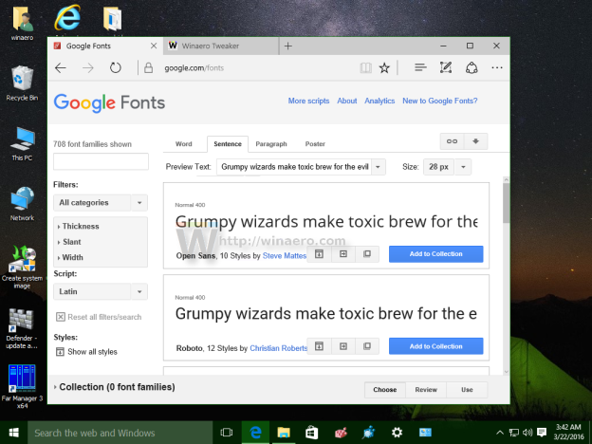Image resolution: width=592 pixels, height=444 pixels.
Task: Open Steve Matteson designer link
Action: 285,256
